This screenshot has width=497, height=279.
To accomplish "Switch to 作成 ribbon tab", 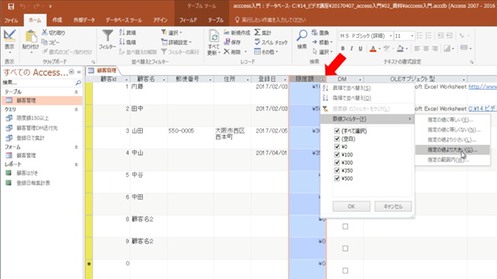I will click(57, 20).
